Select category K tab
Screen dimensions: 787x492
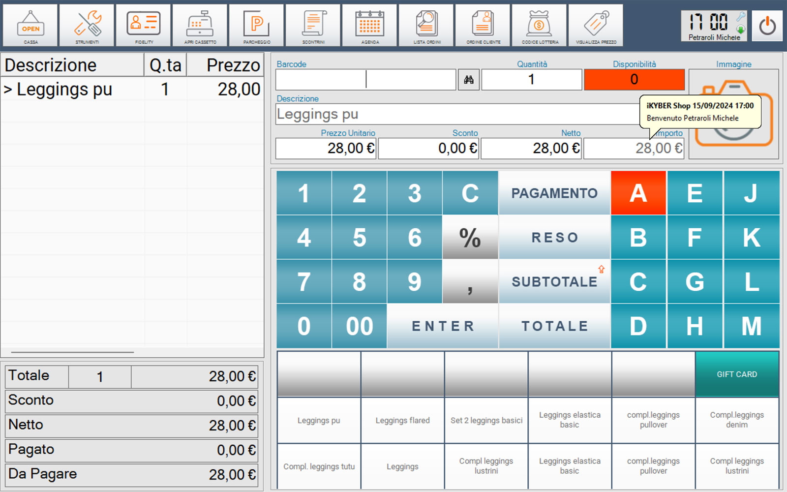[x=752, y=237]
